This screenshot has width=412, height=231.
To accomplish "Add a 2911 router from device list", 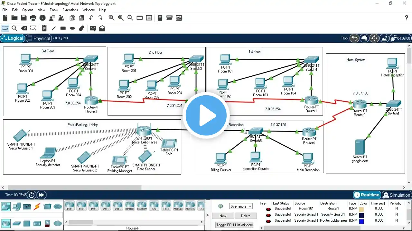I will point(117,206).
